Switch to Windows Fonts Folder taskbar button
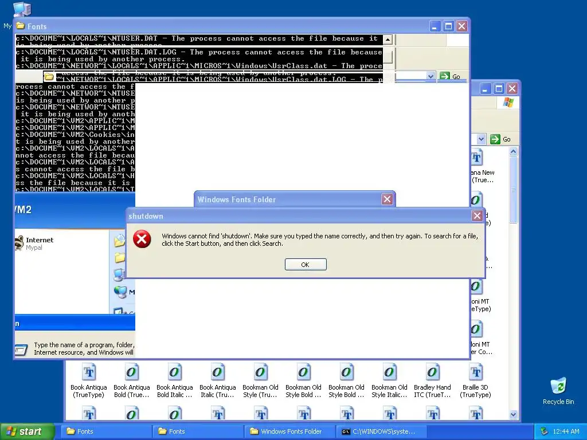Screen dimensions: 587x440 click(289, 431)
